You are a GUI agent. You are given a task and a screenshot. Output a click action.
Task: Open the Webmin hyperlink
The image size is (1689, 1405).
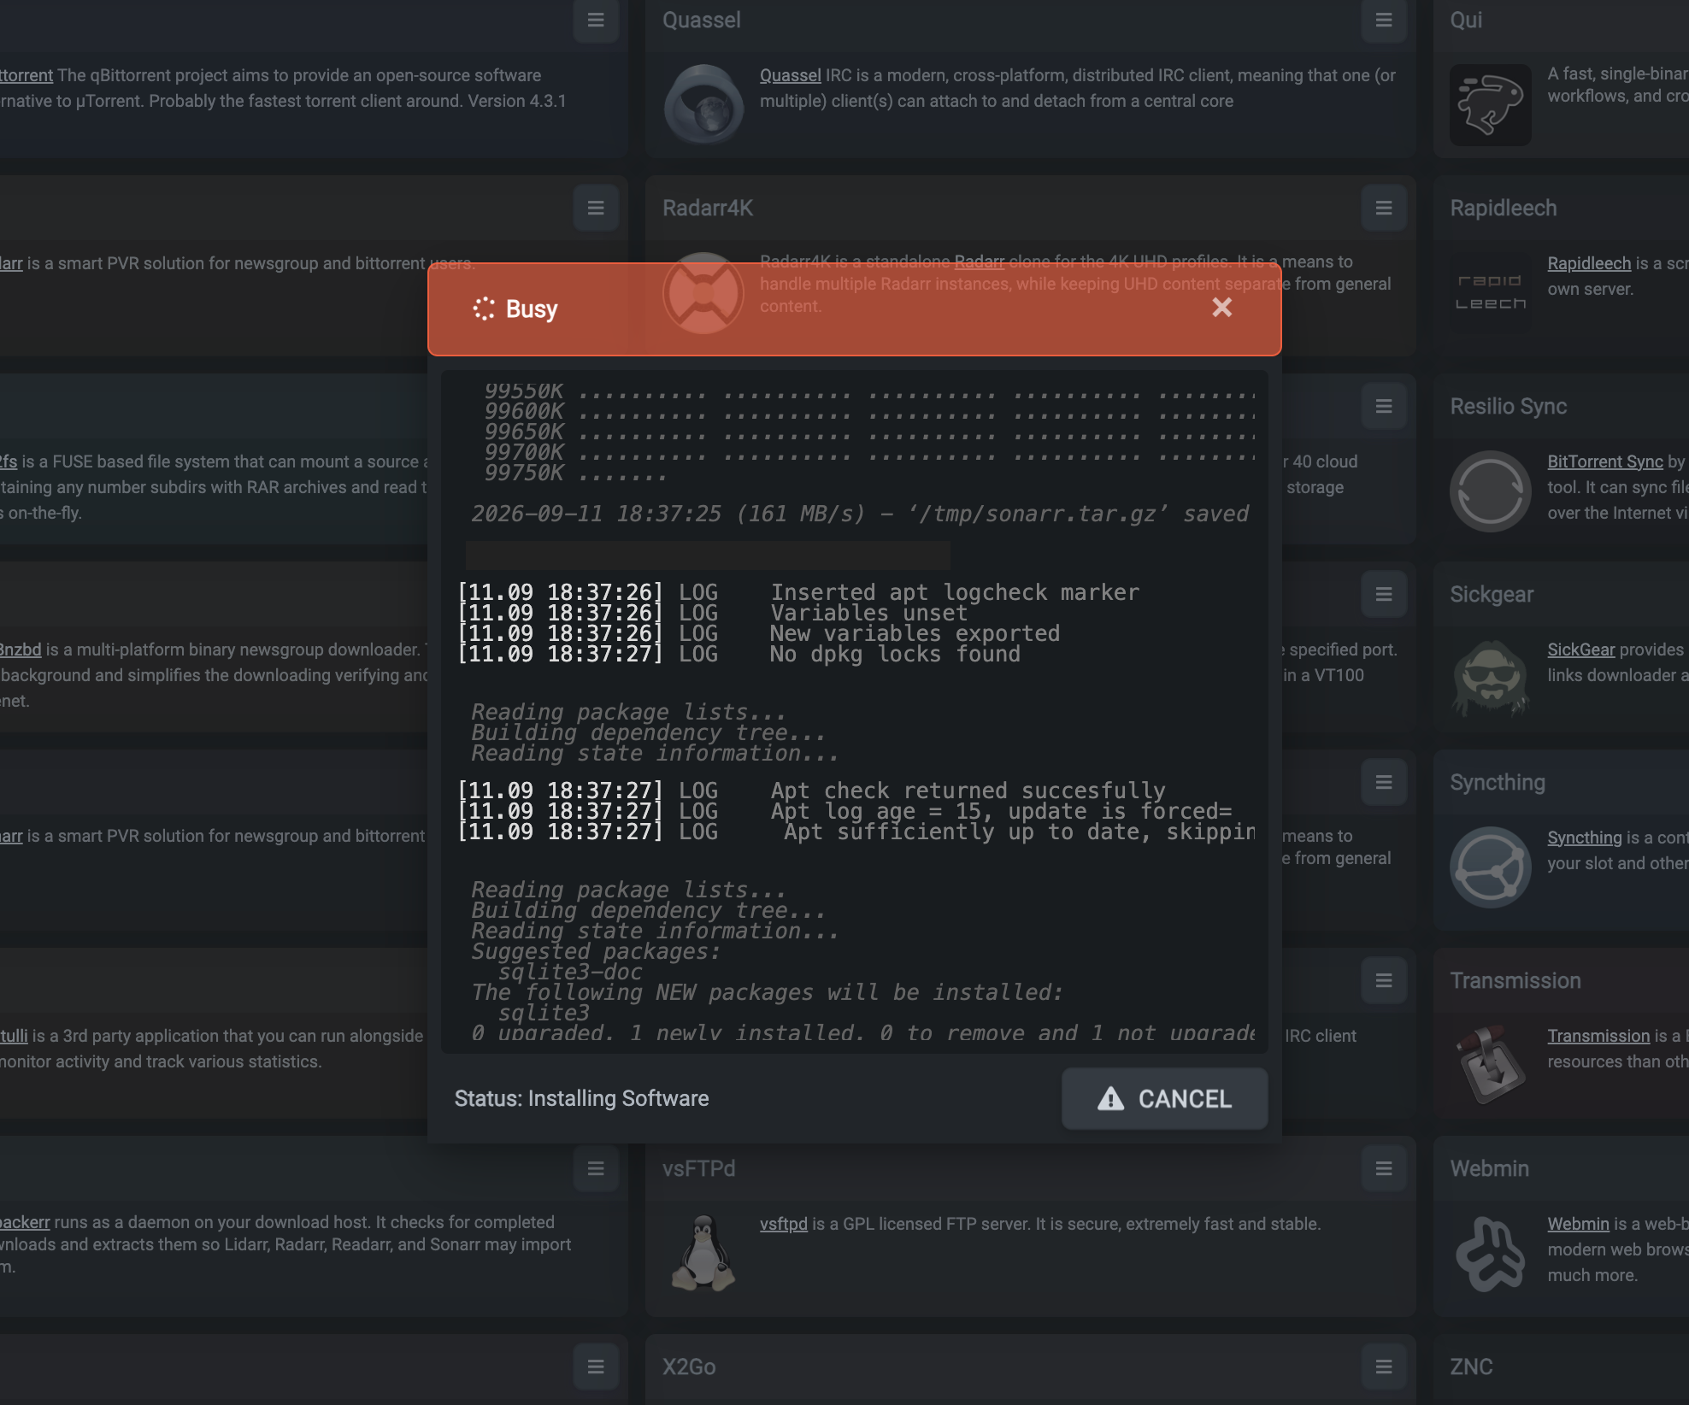(1578, 1224)
